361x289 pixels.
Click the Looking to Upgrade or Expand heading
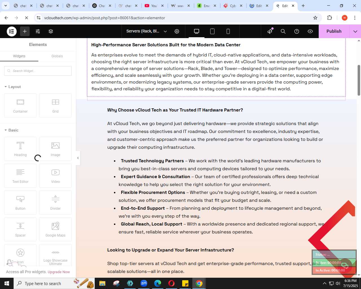(170, 250)
